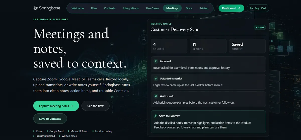This screenshot has height=140, width=301.
Task: Open the Plan nav item
Action: 94,8
